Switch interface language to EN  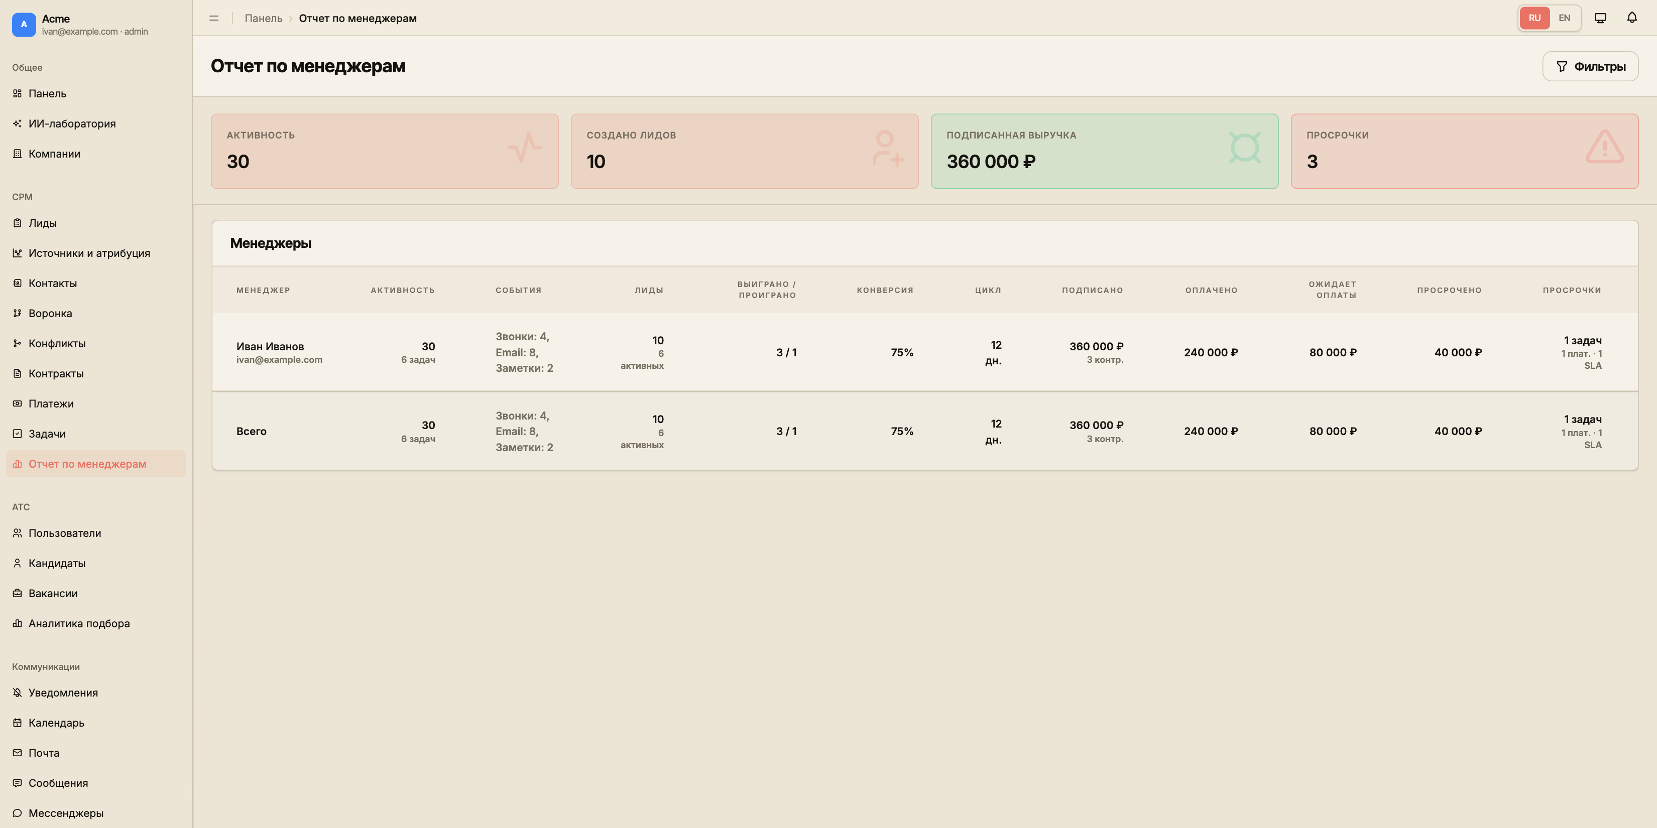coord(1565,18)
